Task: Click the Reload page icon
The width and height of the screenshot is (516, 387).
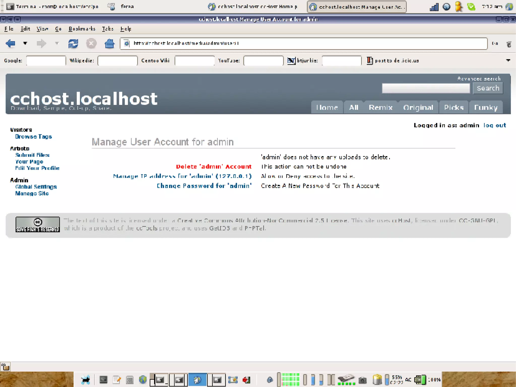Action: pyautogui.click(x=73, y=44)
